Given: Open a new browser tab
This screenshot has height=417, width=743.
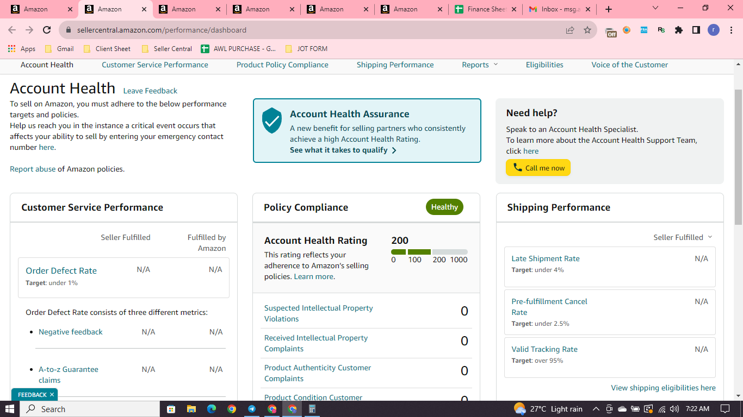Looking at the screenshot, I should (609, 9).
